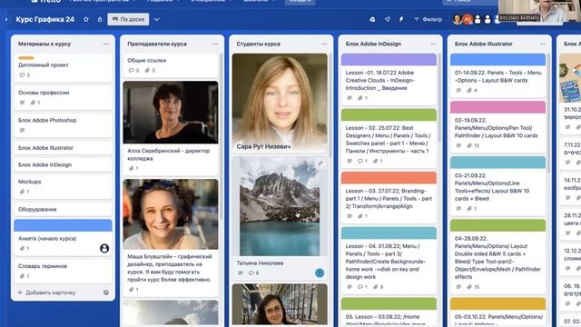This screenshot has height=327, width=581.
Task: Open Алла Серебринский photo cover
Action: (171, 113)
